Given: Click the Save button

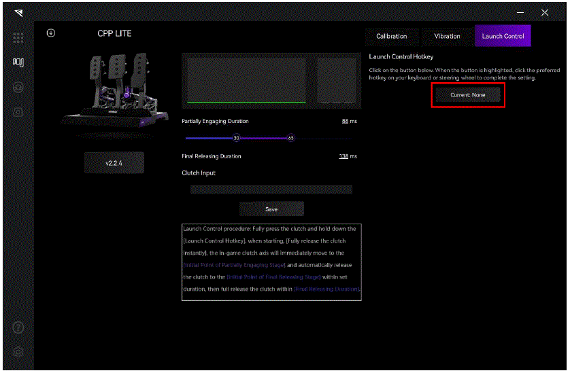Looking at the screenshot, I should pos(271,209).
